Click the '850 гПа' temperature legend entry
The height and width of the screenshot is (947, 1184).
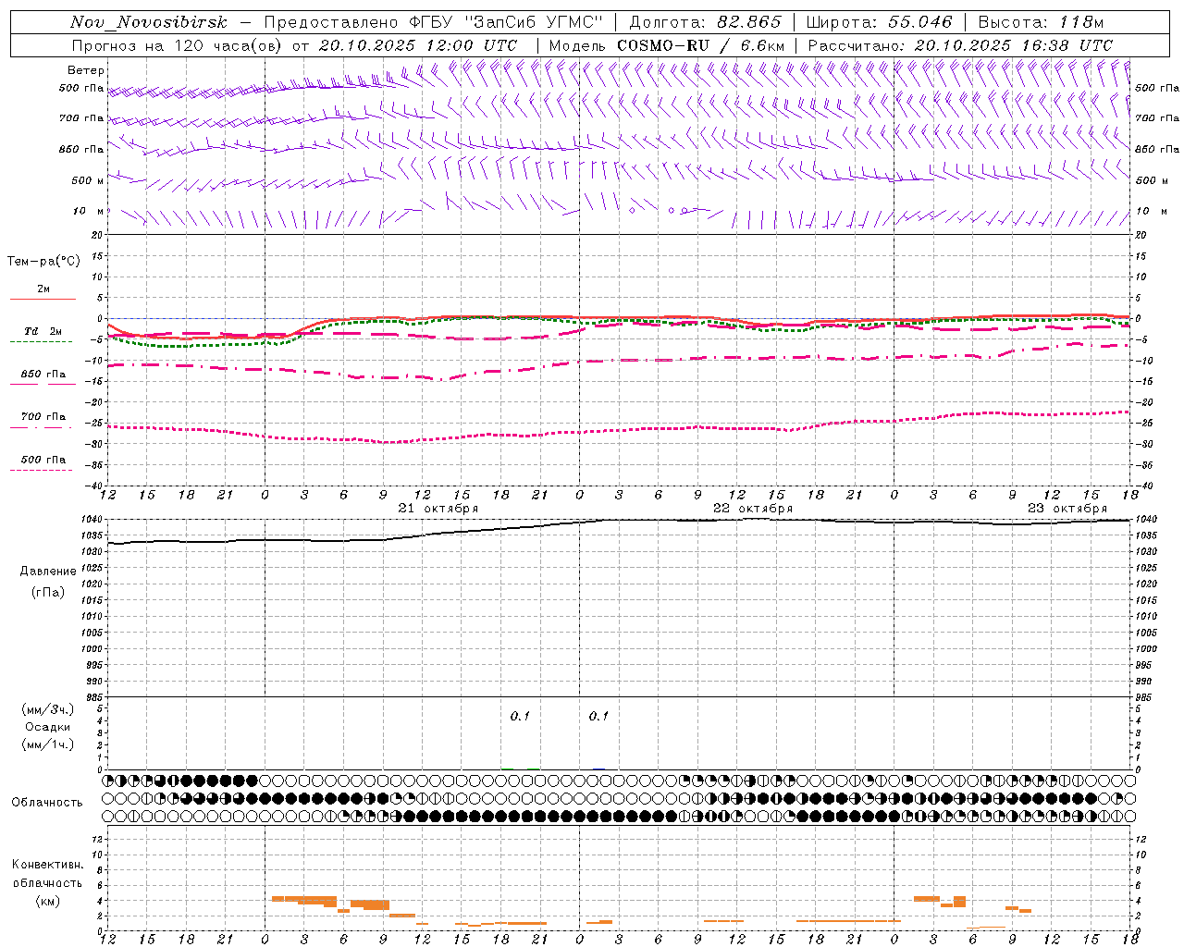click(x=43, y=375)
